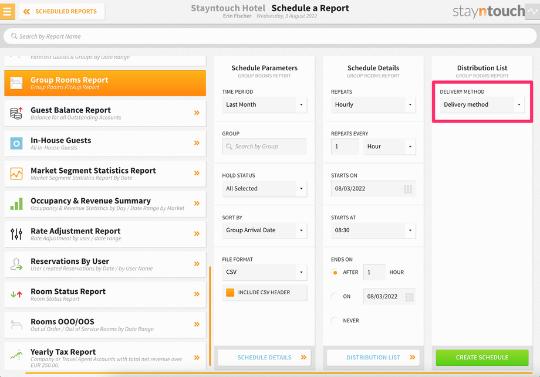Open the Occupancy & Revenue Summary report

105,204
